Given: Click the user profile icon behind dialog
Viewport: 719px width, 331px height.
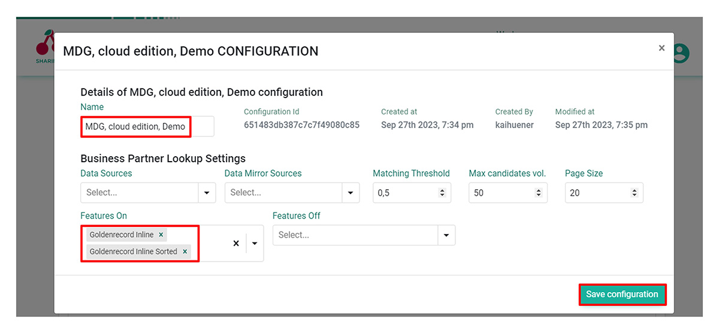Looking at the screenshot, I should point(681,53).
